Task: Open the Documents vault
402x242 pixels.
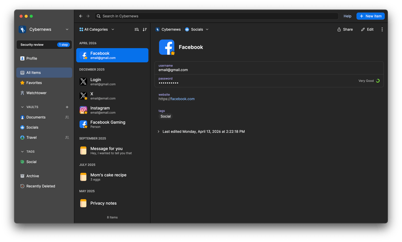Action: click(x=44, y=117)
